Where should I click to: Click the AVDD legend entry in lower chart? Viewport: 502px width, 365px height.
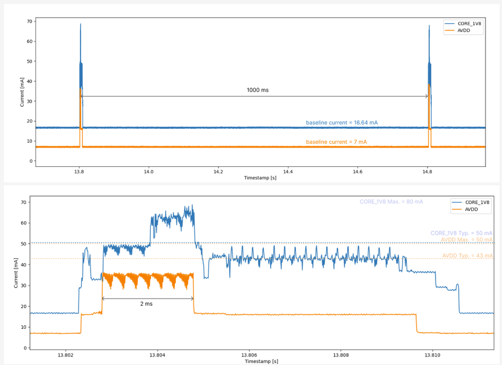click(x=465, y=209)
